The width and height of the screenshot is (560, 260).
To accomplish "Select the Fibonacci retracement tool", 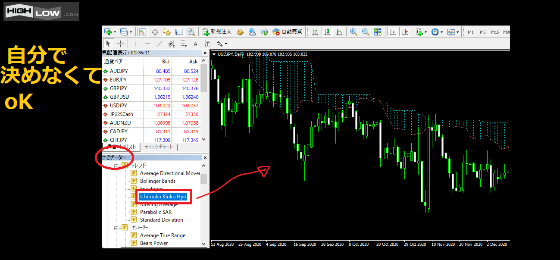I will click(171, 44).
